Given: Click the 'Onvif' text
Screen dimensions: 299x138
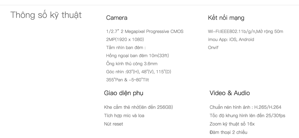Looking at the screenshot, I should (213, 47).
